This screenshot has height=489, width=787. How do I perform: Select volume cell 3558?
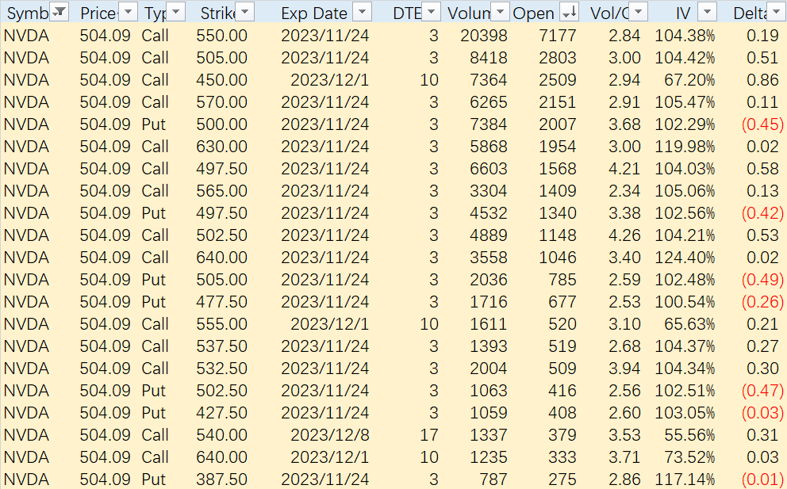coord(489,258)
